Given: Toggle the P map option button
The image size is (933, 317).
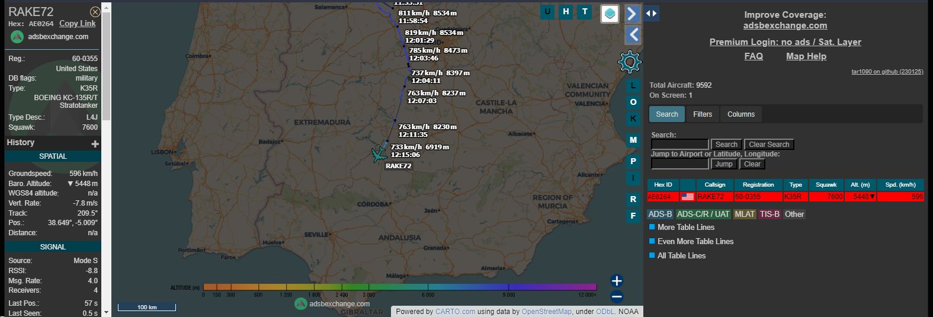Looking at the screenshot, I should click(633, 161).
